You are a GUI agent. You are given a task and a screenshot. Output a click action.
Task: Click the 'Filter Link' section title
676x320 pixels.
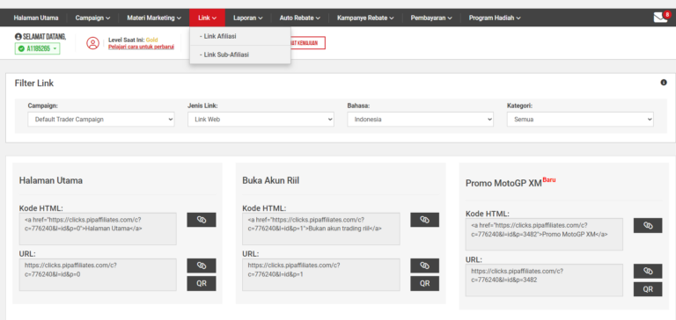pyautogui.click(x=34, y=84)
